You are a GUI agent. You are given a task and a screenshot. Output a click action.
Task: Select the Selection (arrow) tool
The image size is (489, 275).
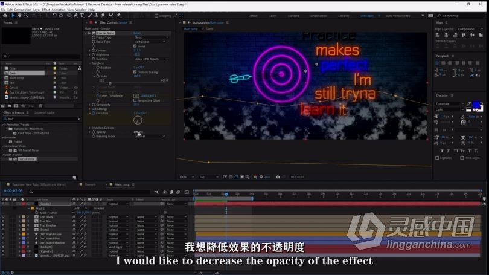pos(13,15)
